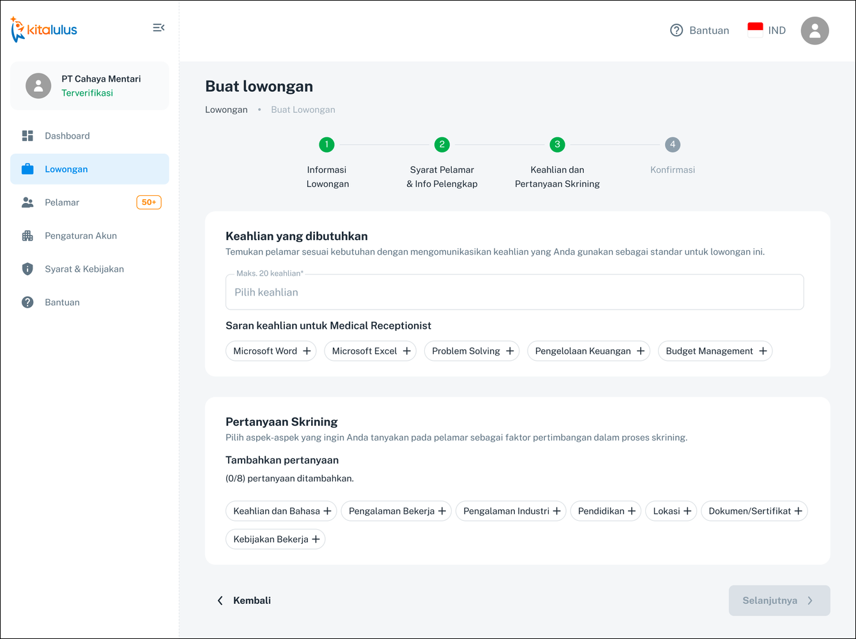Image resolution: width=856 pixels, height=639 pixels.
Task: Click plus icon on Dokumen/Sertifikat chip
Action: (x=798, y=511)
